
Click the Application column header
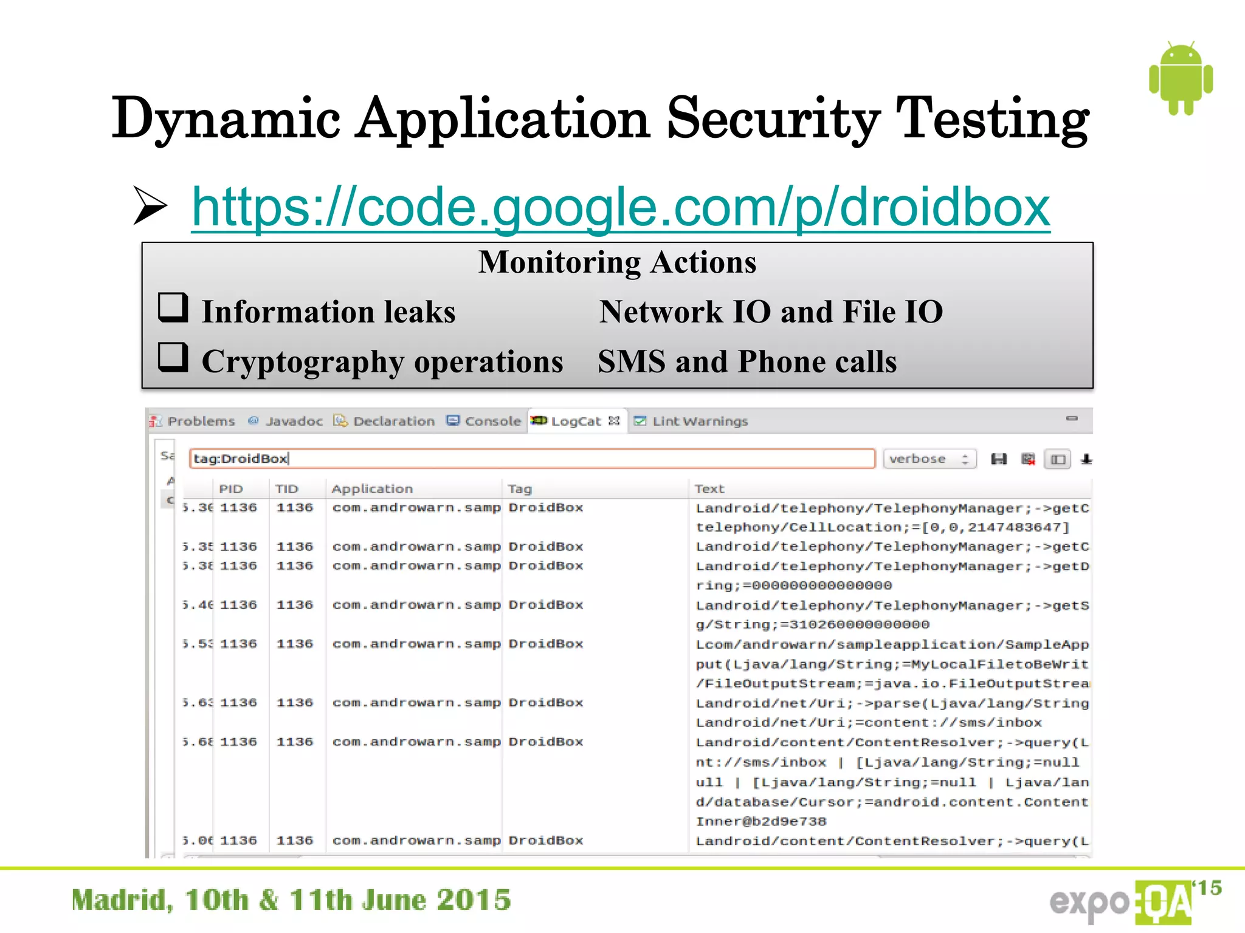(371, 489)
